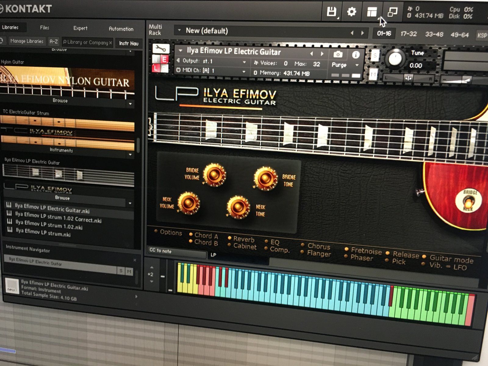Click Browse under Nylon Guitar

60,101
